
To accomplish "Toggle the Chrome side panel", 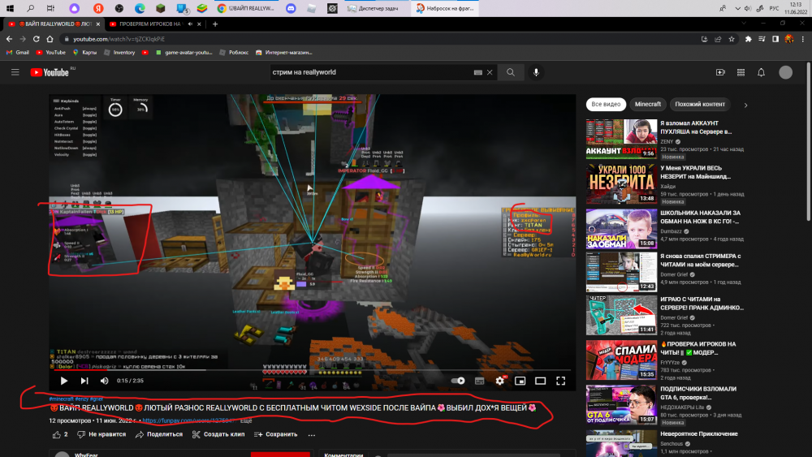I will [775, 39].
